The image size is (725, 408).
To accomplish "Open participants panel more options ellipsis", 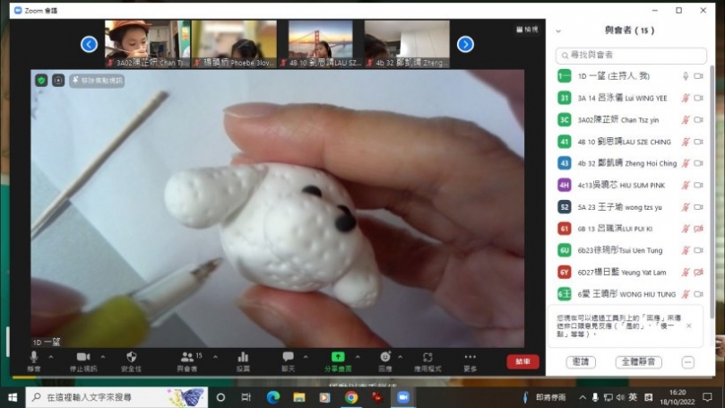I will coord(687,362).
